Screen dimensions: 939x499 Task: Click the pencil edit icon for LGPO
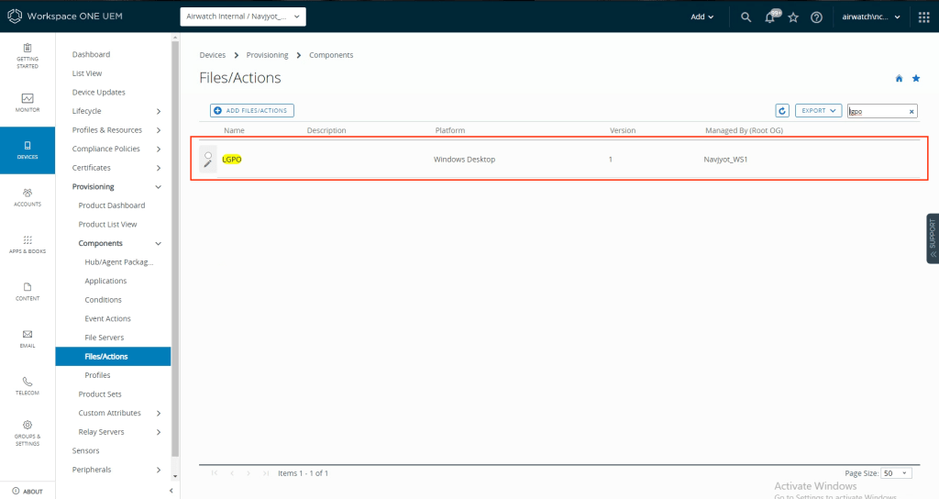[208, 164]
